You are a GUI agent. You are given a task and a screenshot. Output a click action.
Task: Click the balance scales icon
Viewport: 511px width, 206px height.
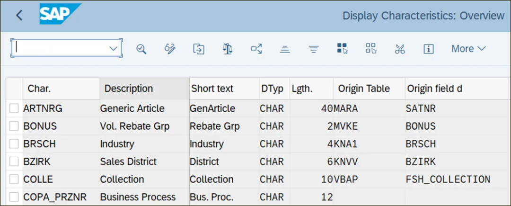(x=228, y=49)
